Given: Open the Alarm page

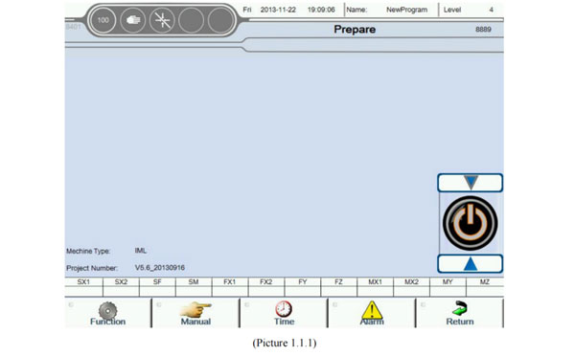Looking at the screenshot, I should 372,313.
